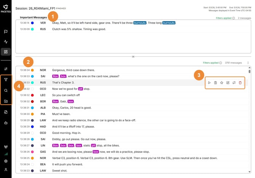The height and width of the screenshot is (178, 255).
Task: Click orange dot on NOR 'Gorgeous' message
Action: tap(32, 70)
